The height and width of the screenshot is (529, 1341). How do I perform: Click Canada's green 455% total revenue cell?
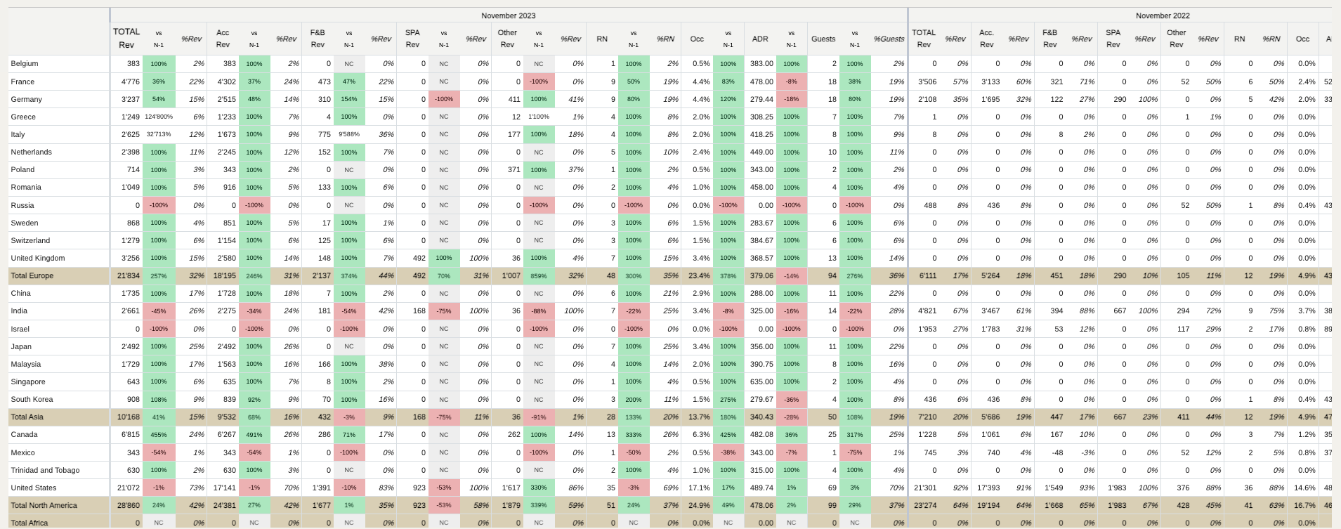click(159, 435)
